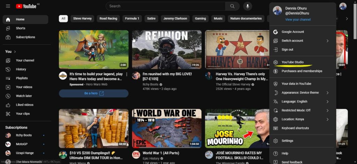Open the Jose Mourinho video thumbnail
Viewport: 357px width, 164px height.
[237, 128]
